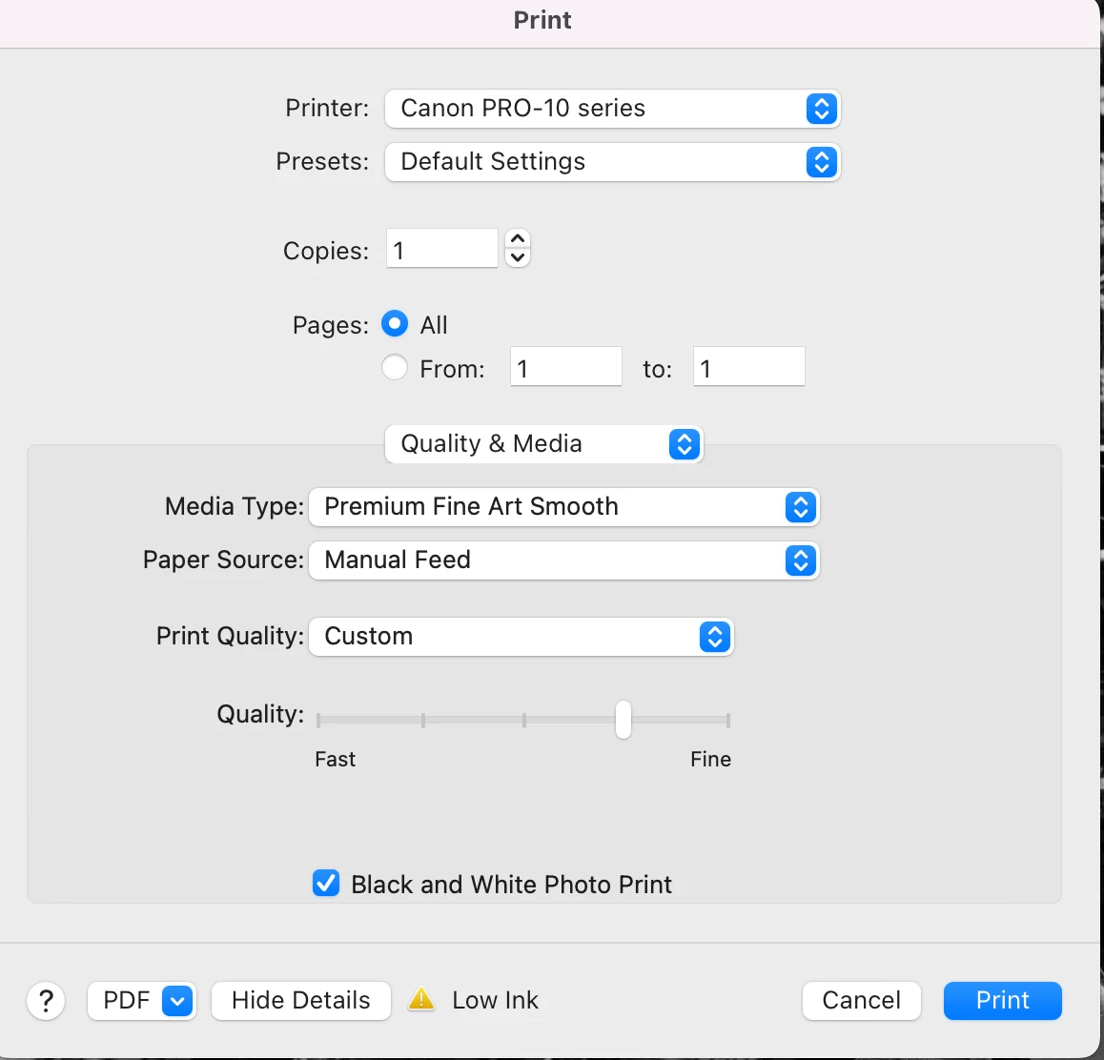Select the All pages radio button
Image resolution: width=1104 pixels, height=1060 pixels.
[x=395, y=324]
